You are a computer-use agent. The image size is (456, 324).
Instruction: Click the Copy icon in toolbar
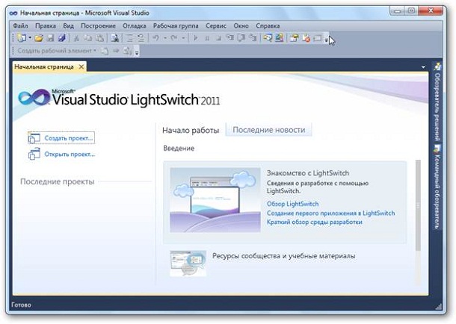87,38
